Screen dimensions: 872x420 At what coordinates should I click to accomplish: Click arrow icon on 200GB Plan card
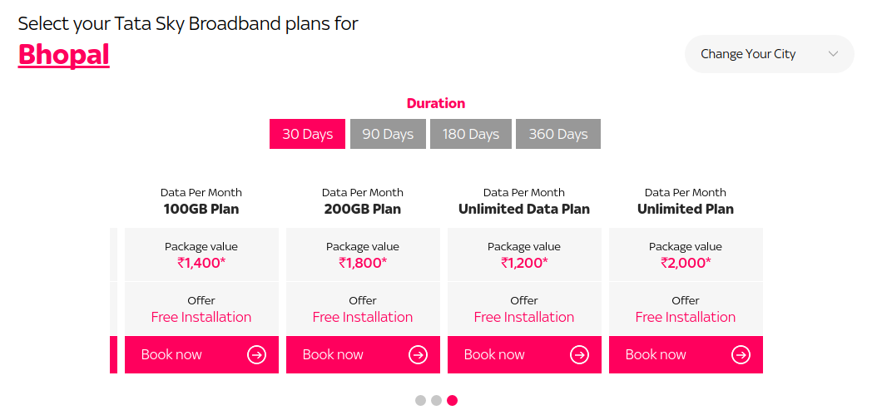pos(418,355)
